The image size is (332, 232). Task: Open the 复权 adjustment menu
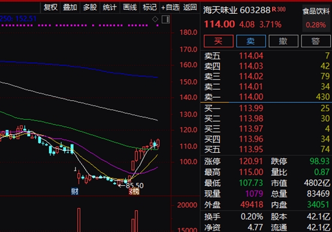[50, 8]
